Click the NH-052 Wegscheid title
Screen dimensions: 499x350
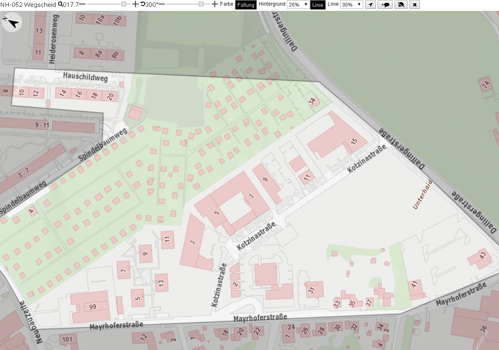point(28,4)
